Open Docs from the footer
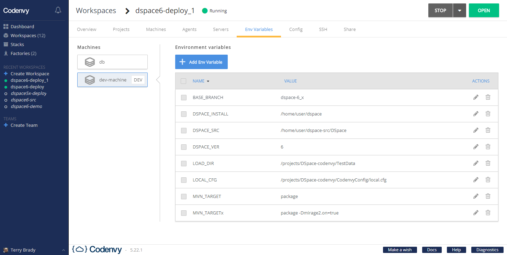This screenshot has height=255, width=507. tap(432, 250)
